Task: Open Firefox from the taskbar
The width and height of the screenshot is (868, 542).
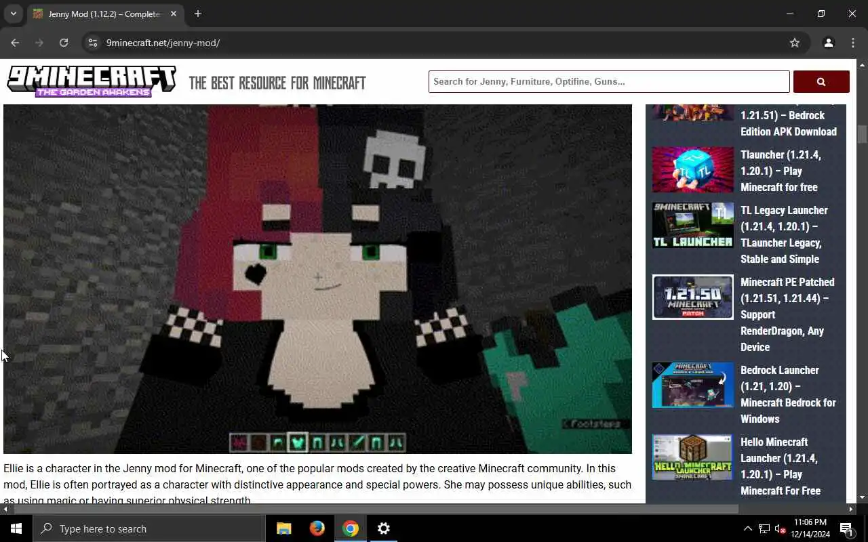Action: 317,528
